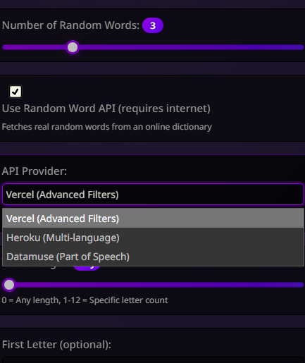This screenshot has height=363, width=305.
Task: Click the Number of Random Words label
Action: pyautogui.click(x=70, y=25)
